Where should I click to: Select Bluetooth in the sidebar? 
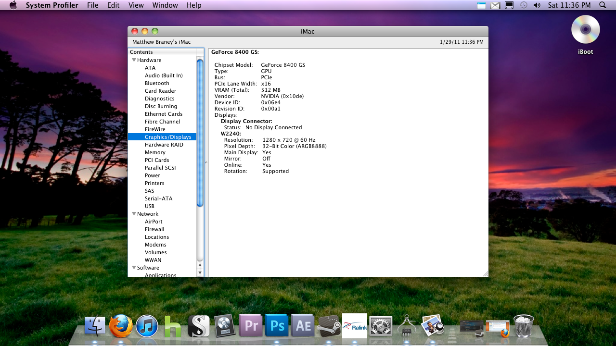(157, 83)
